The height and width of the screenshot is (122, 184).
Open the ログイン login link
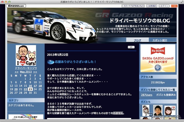pyautogui.click(x=164, y=6)
